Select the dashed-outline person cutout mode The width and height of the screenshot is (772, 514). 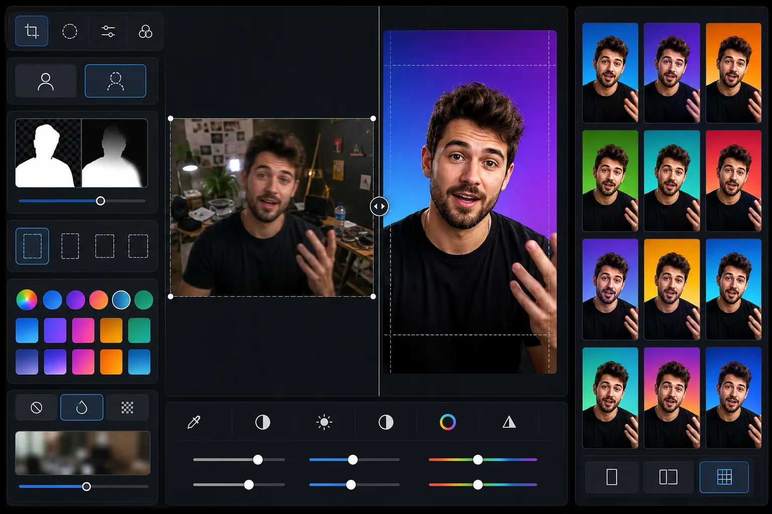[x=116, y=81]
